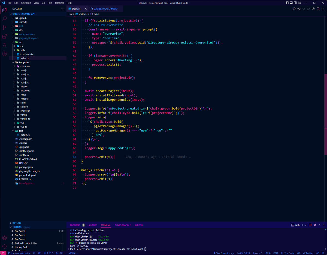Image resolution: width=327 pixels, height=255 pixels.
Task: Toggle the Primary Side Bar visibility
Action: pyautogui.click(x=287, y=3)
